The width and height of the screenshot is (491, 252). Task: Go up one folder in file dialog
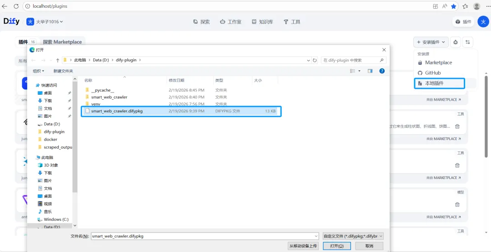[x=58, y=60]
